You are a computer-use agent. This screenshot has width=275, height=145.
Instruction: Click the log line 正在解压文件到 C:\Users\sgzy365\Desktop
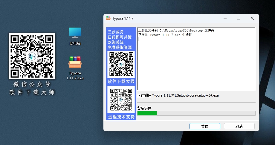pyautogui.click(x=176, y=30)
